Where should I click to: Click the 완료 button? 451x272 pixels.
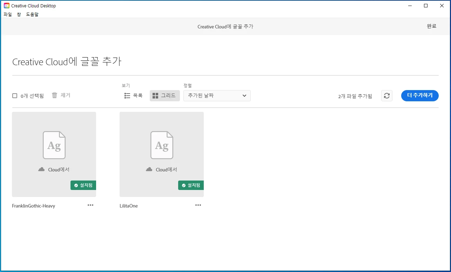click(432, 26)
